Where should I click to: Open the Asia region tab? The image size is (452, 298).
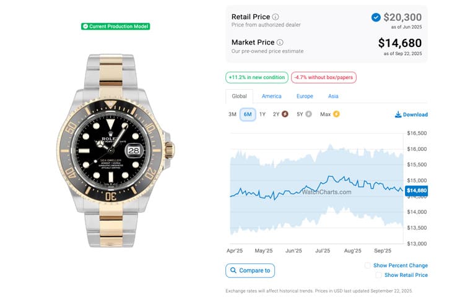pos(333,96)
